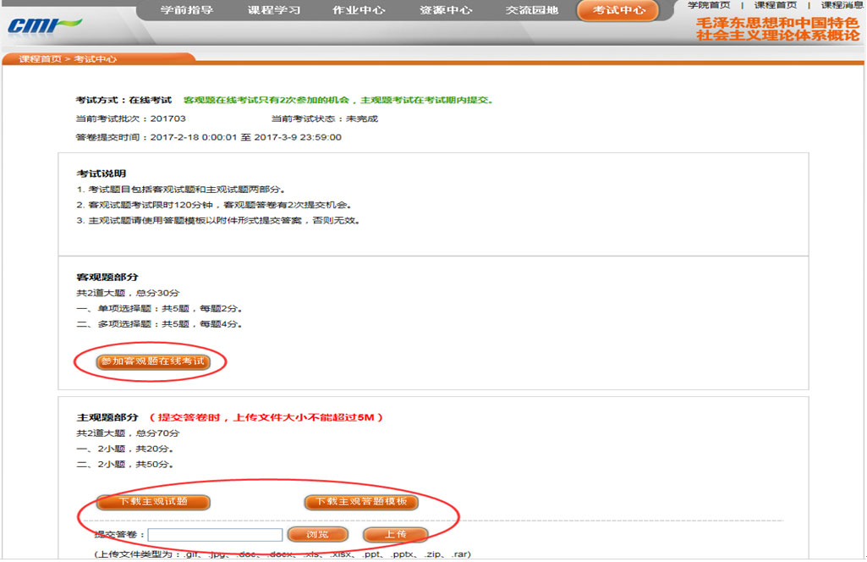Open the 资源中心 tab
The width and height of the screenshot is (867, 562).
click(x=446, y=10)
